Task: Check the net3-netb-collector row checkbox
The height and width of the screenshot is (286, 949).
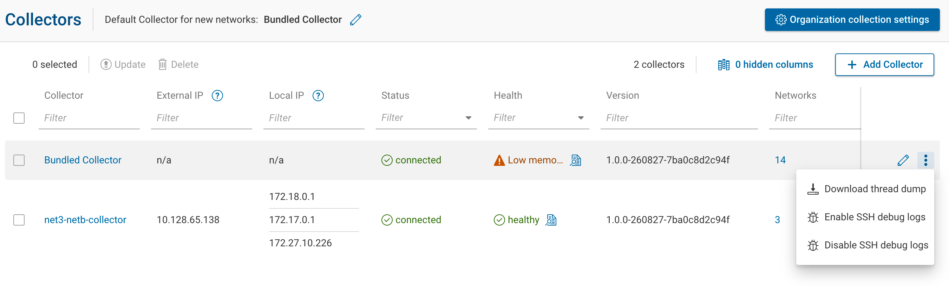Action: click(19, 220)
